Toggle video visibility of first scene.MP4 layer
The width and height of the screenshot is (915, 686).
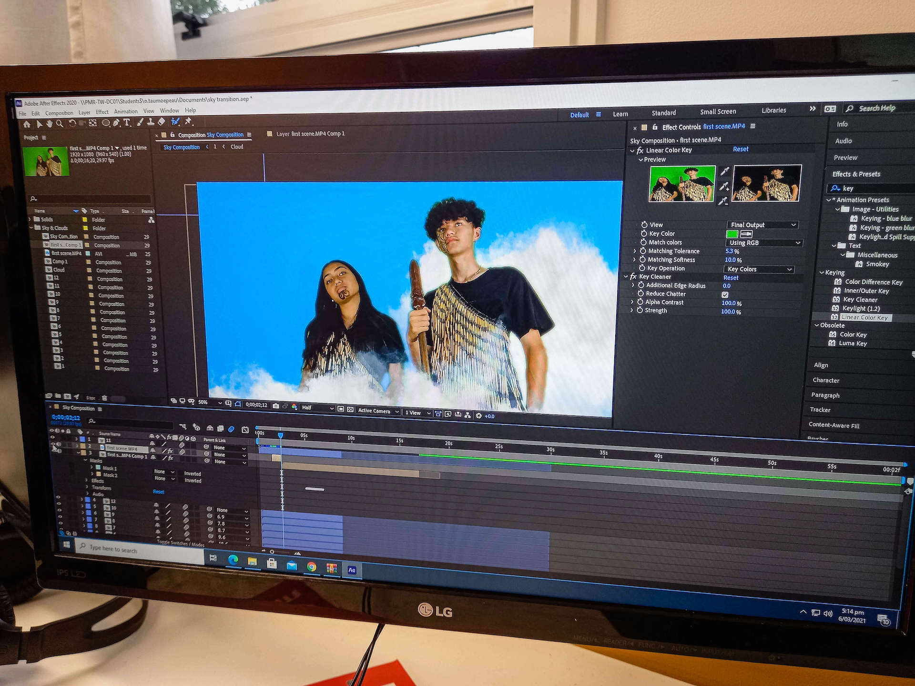[x=53, y=444]
